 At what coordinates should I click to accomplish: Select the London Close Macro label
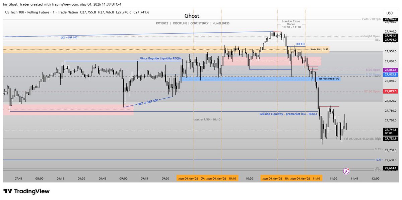coord(291,24)
